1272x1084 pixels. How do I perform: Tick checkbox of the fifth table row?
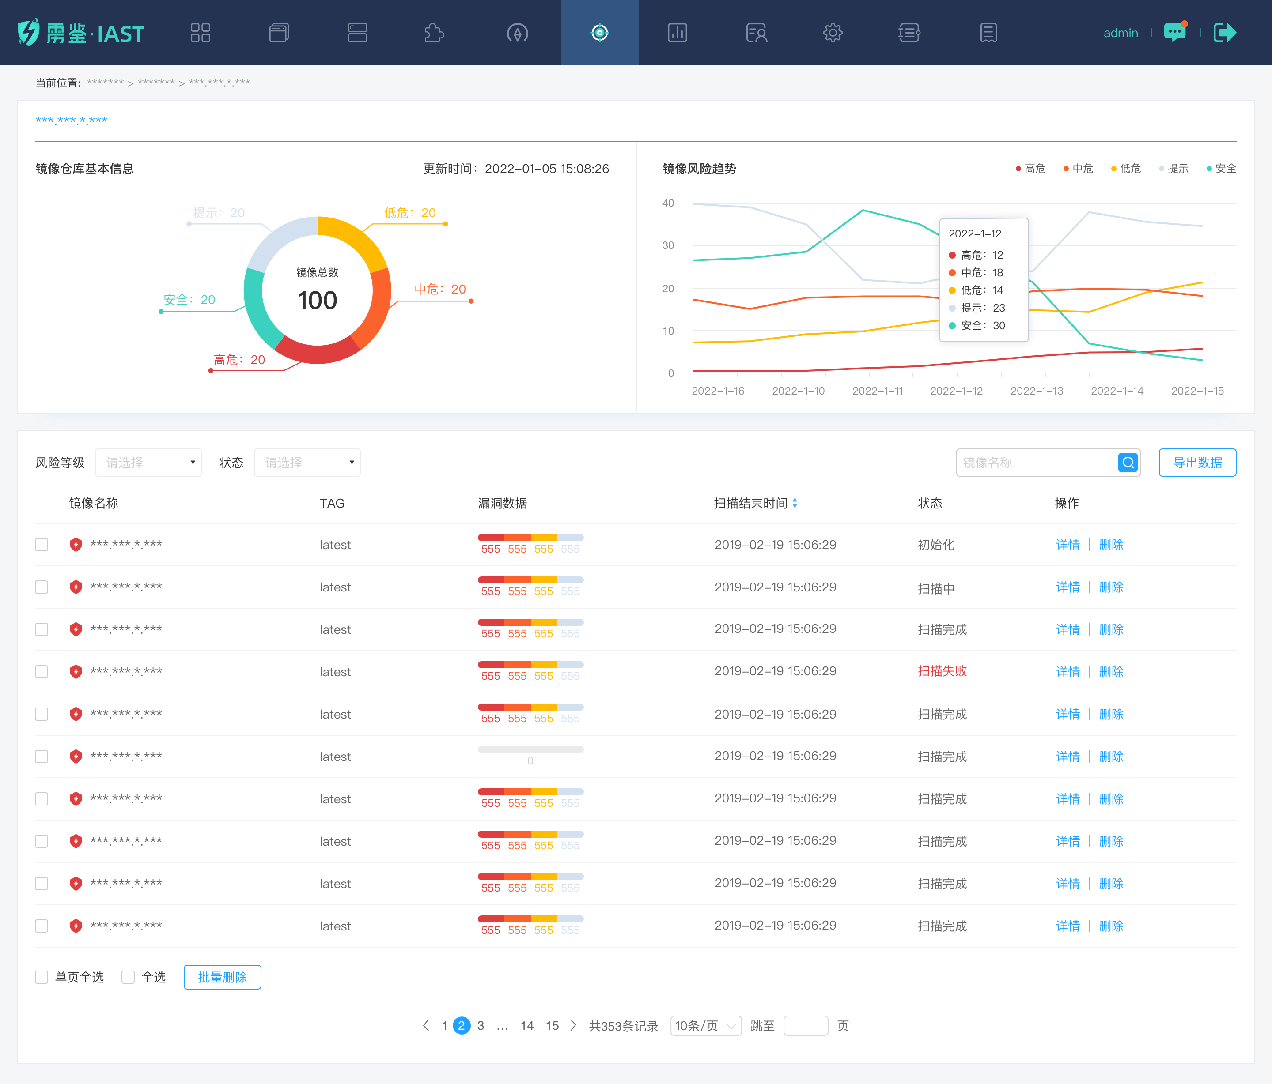pyautogui.click(x=42, y=713)
